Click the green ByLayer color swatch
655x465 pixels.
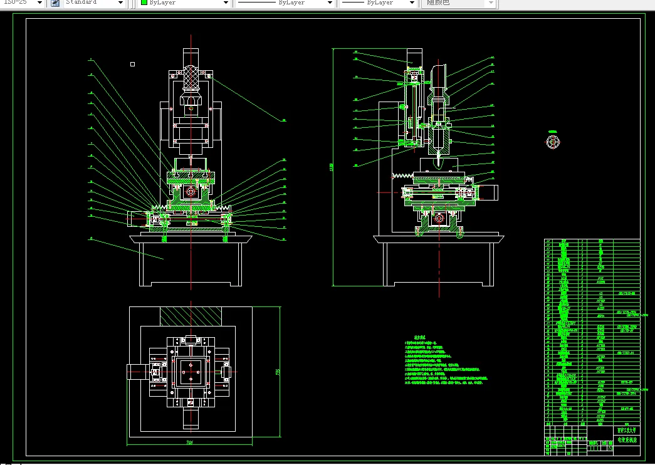[x=144, y=3]
